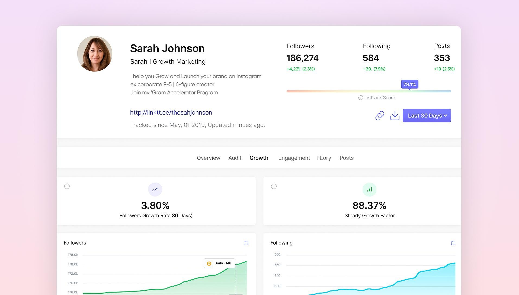This screenshot has width=519, height=295.
Task: Click the Steady Growth Factor label
Action: point(370,216)
